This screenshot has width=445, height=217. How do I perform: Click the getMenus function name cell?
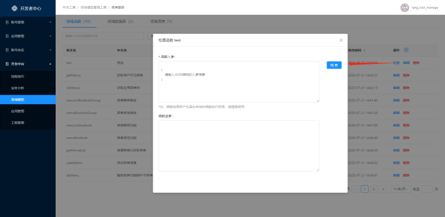pyautogui.click(x=73, y=76)
